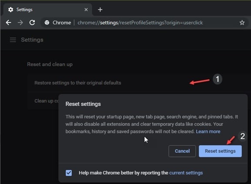Cancel the reset settings dialog
This screenshot has width=251, height=184.
(182, 151)
